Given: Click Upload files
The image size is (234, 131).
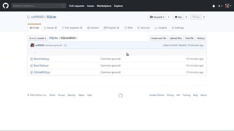Looking at the screenshot, I should tap(175, 38).
